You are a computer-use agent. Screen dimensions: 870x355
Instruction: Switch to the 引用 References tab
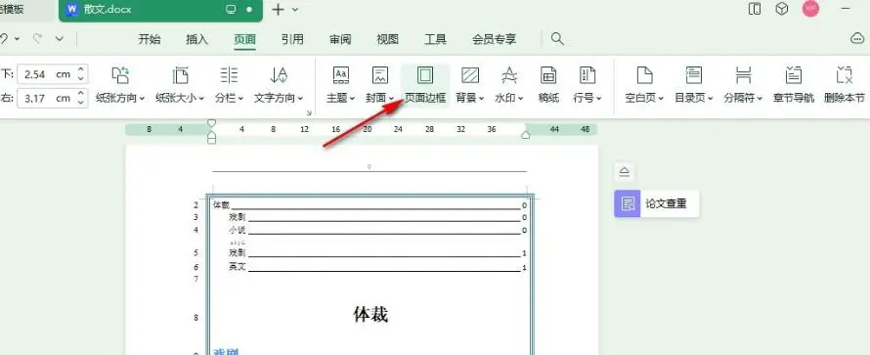pos(292,39)
